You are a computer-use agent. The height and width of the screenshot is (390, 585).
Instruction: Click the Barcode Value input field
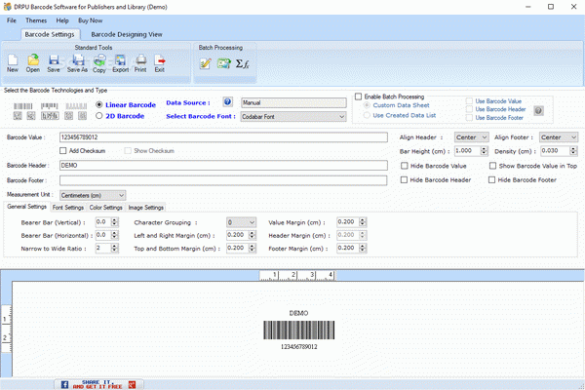click(223, 137)
